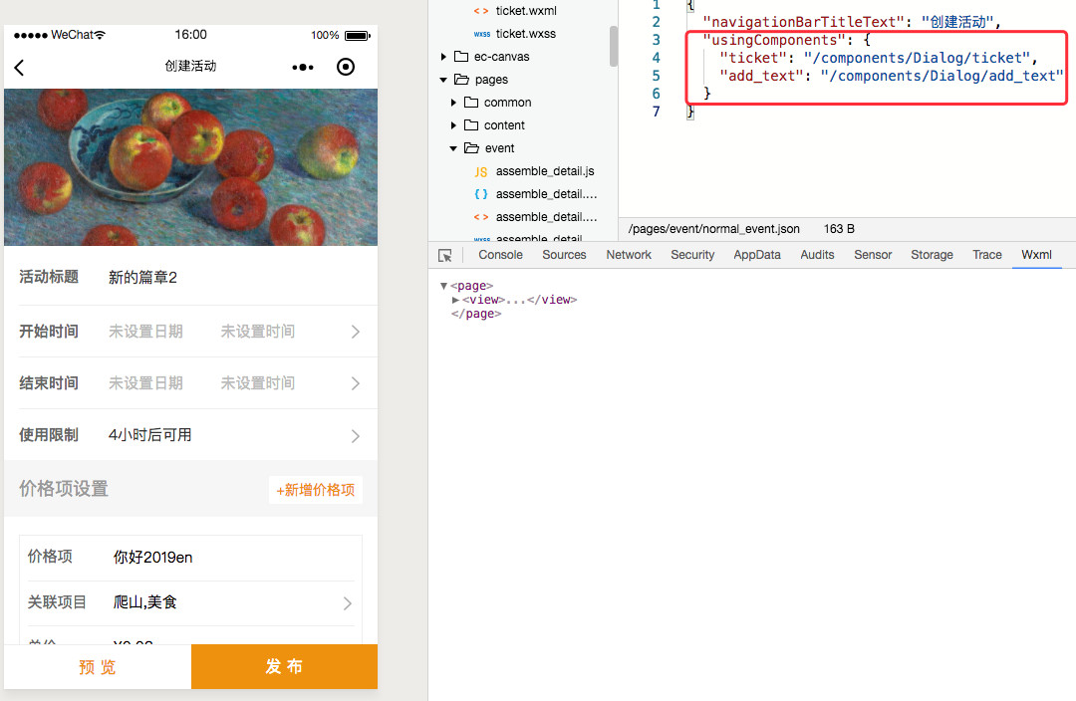Image resolution: width=1076 pixels, height=701 pixels.
Task: Click the "navigationBarTitleText" key in the editor
Action: (x=804, y=22)
